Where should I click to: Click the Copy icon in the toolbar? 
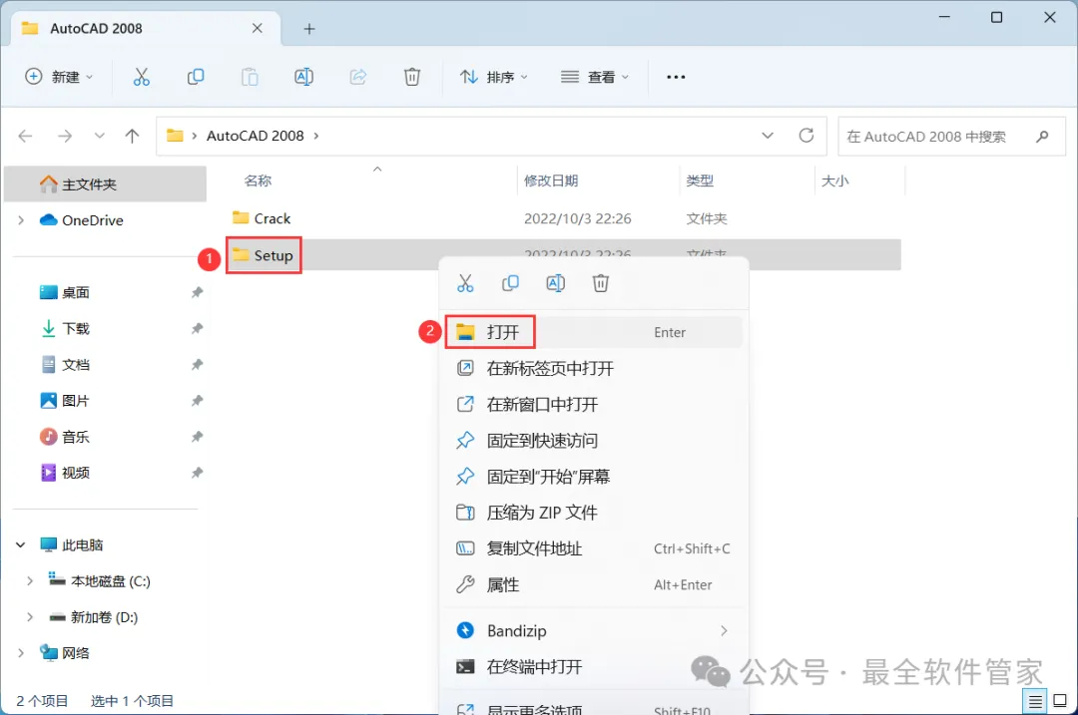196,77
